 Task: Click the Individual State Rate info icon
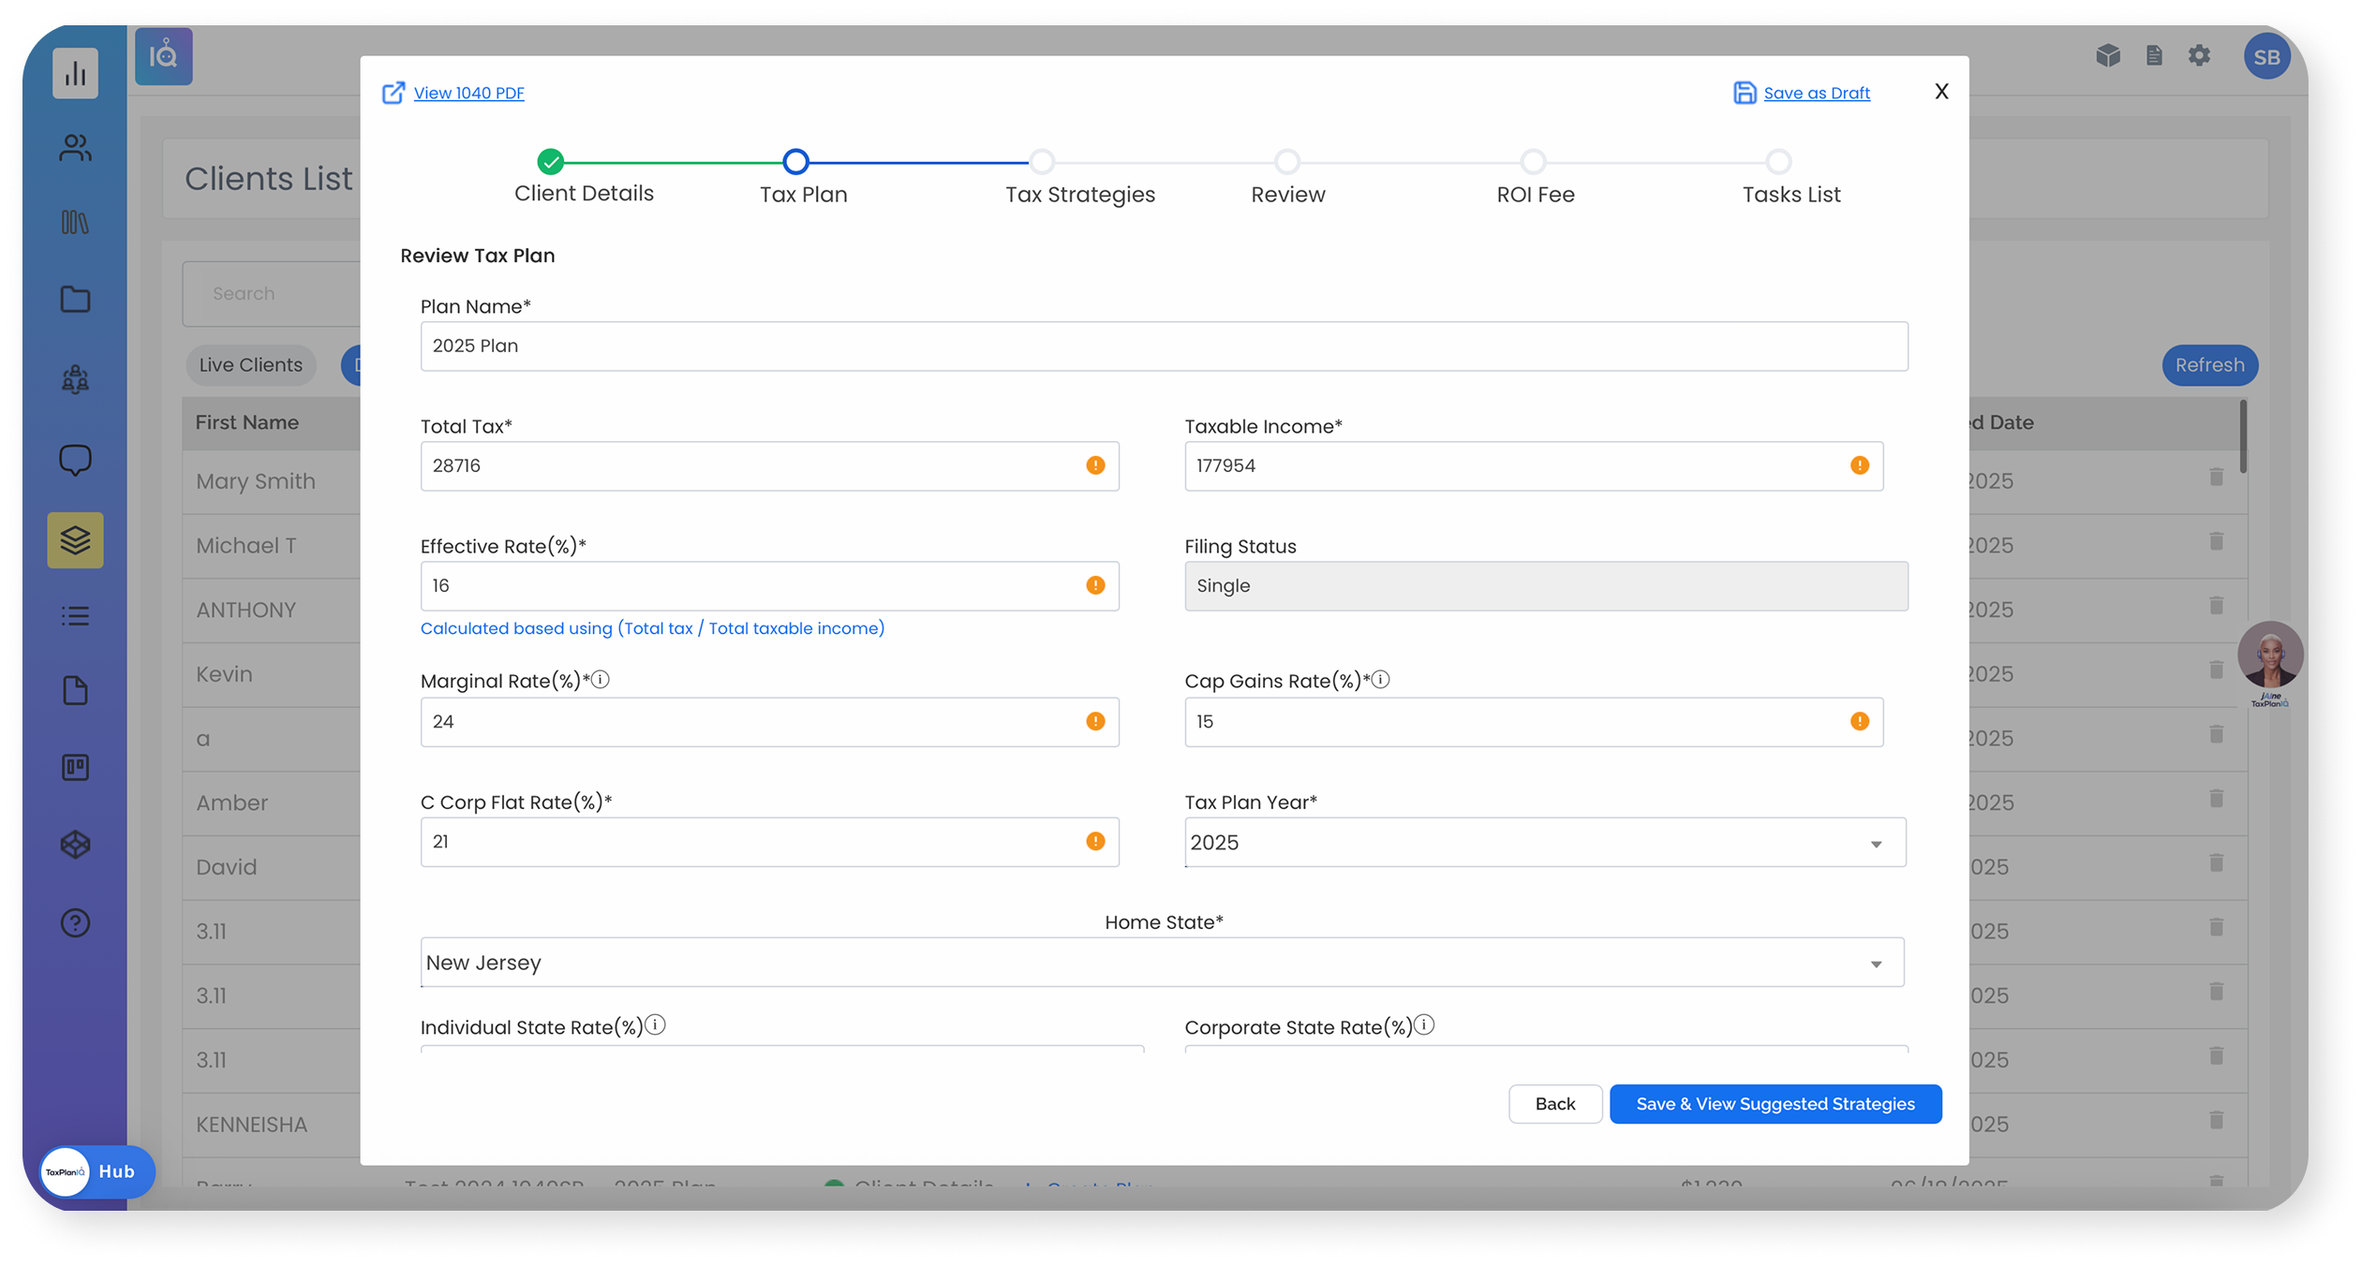tap(656, 1025)
